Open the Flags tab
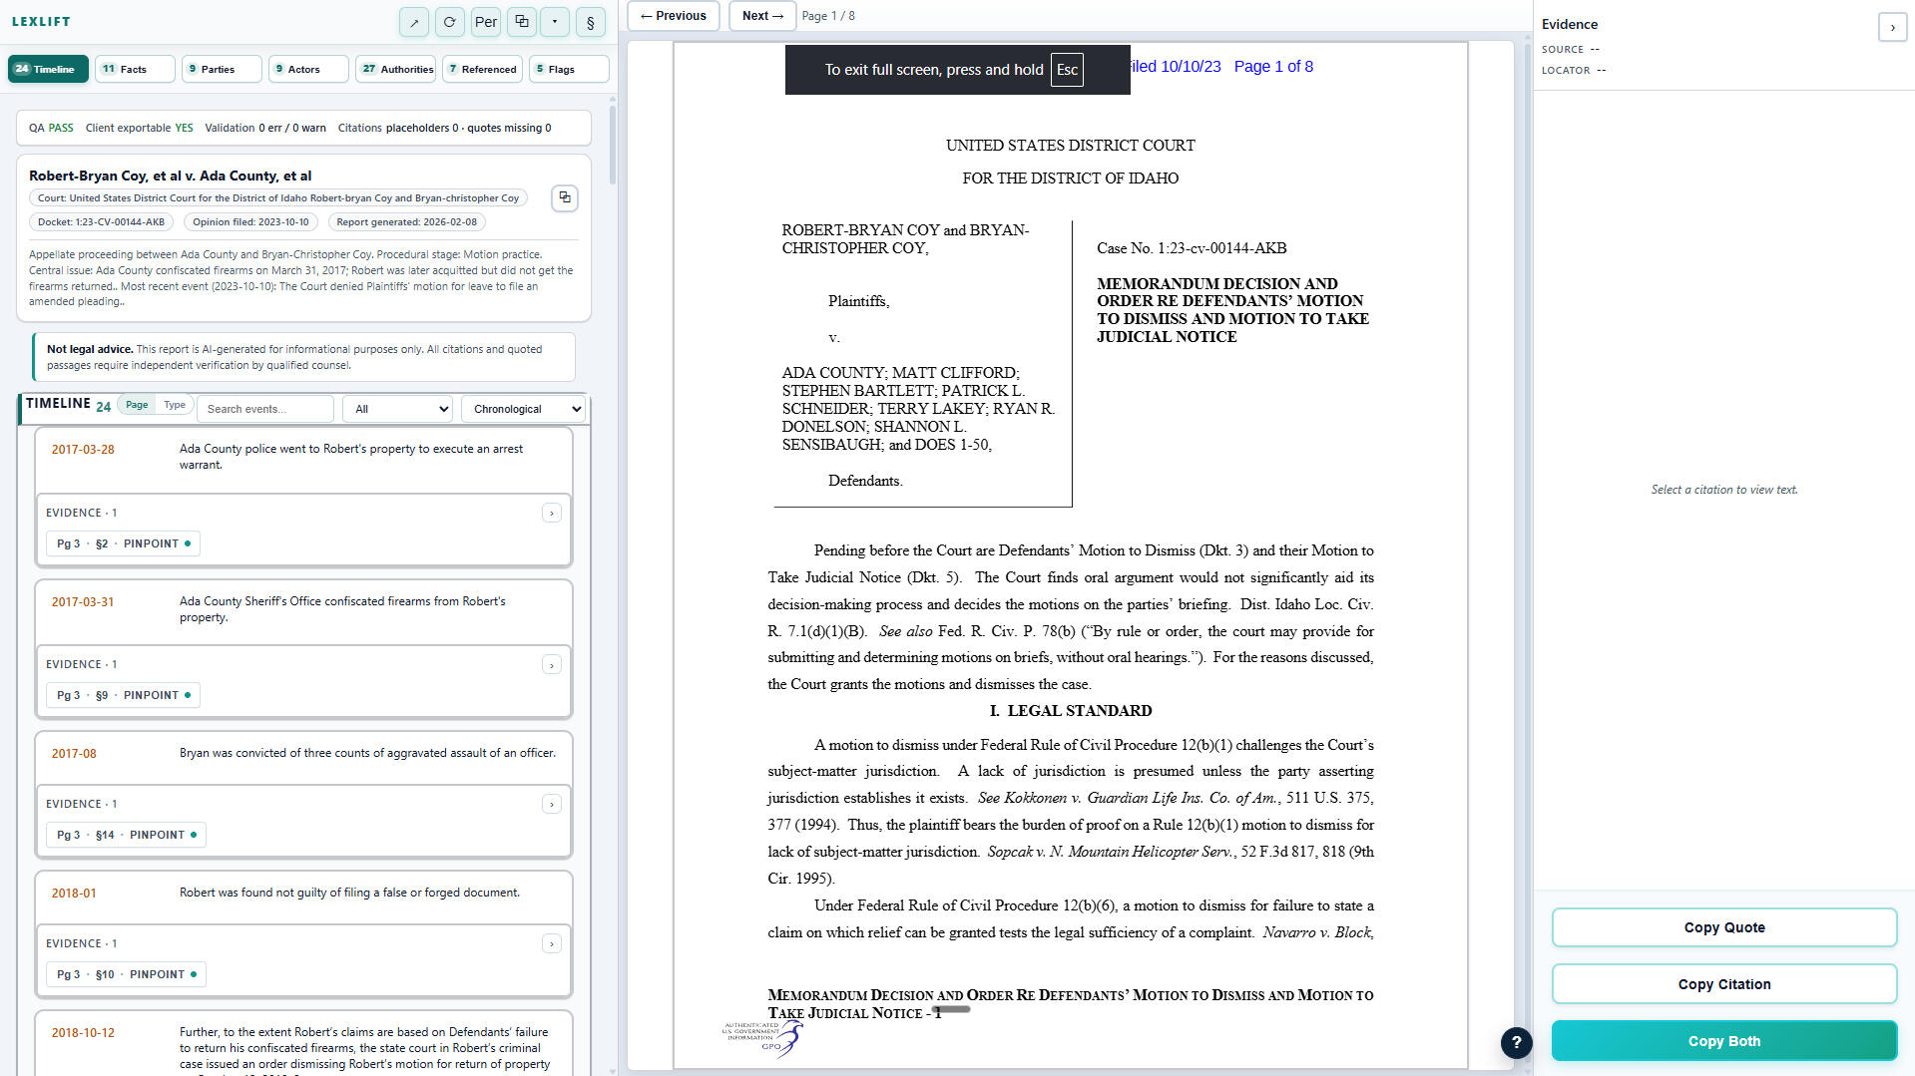The height and width of the screenshot is (1076, 1915). coord(568,69)
